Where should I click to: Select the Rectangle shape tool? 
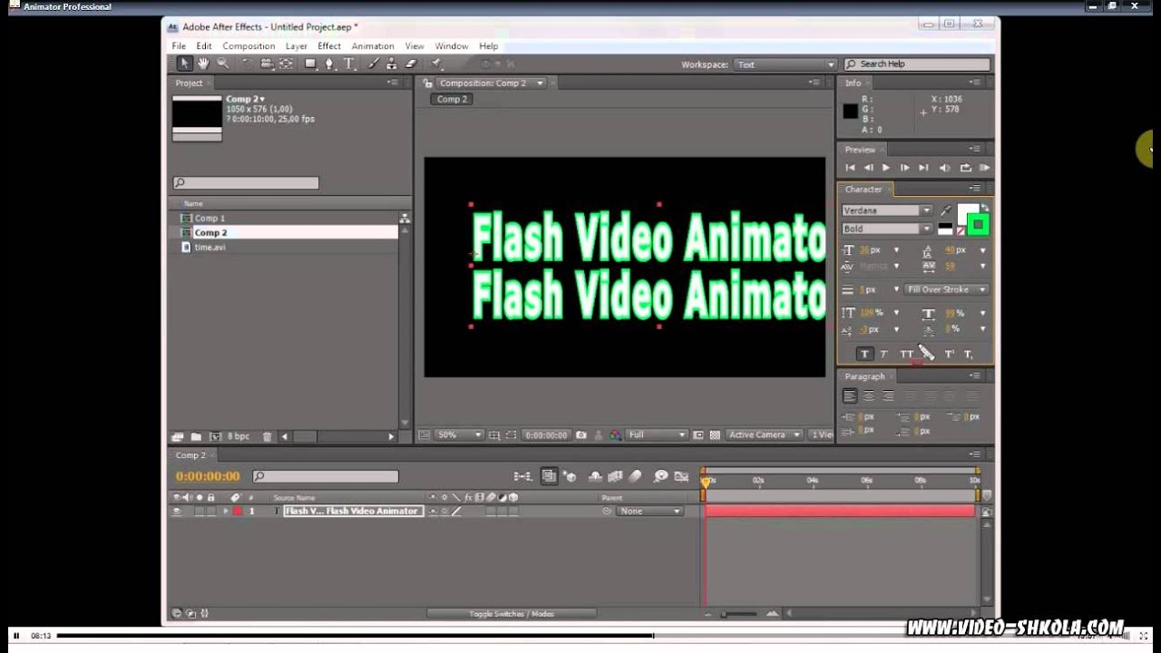pos(310,63)
